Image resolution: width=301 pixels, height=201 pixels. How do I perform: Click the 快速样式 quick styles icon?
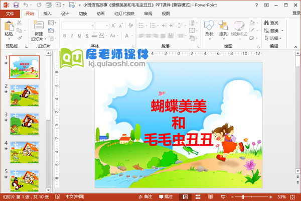(x=239, y=29)
